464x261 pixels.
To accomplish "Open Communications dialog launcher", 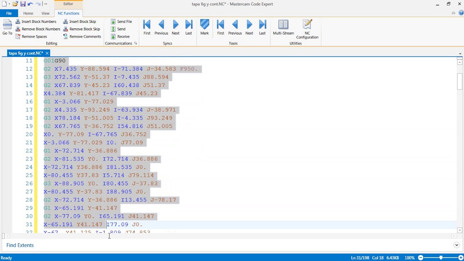I will pyautogui.click(x=136, y=43).
